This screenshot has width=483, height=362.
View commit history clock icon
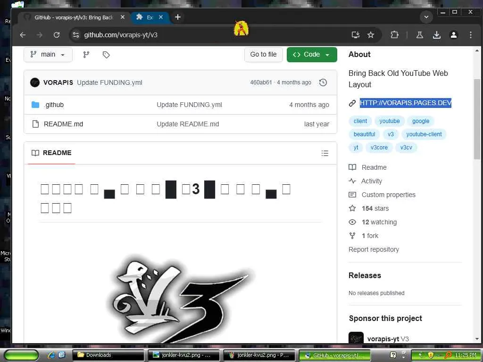coord(323,82)
